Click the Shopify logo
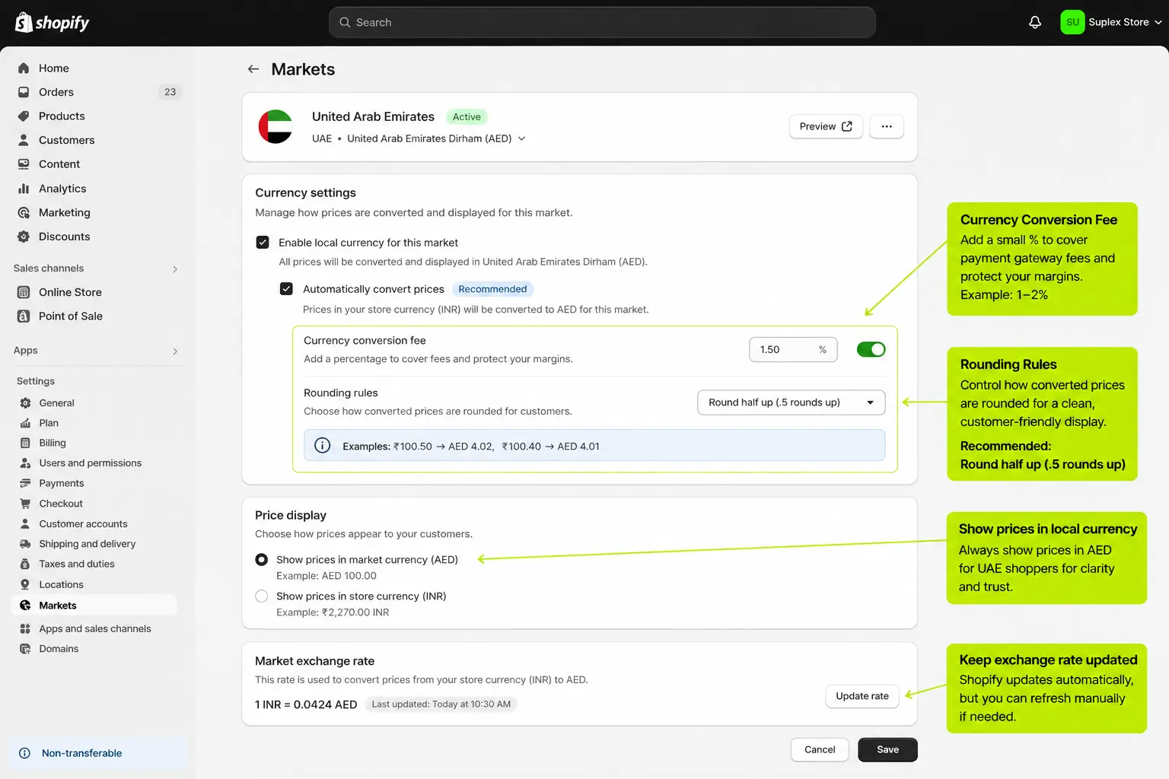The height and width of the screenshot is (779, 1169). point(52,22)
